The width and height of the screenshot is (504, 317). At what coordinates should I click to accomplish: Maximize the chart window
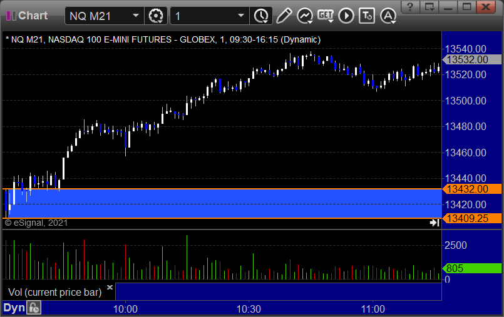[466, 6]
